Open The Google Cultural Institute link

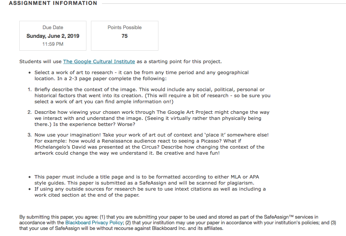pos(99,62)
